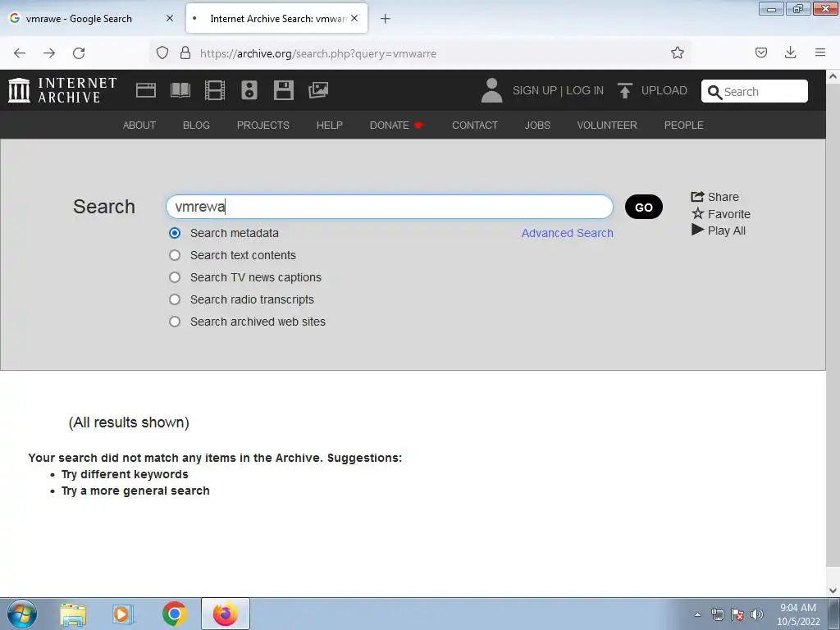The height and width of the screenshot is (630, 840).
Task: Open the Firefox hamburger menu
Action: (820, 52)
